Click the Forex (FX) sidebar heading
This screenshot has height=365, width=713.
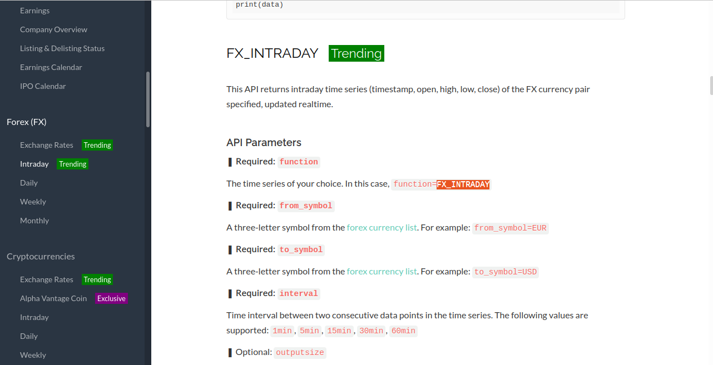[26, 122]
